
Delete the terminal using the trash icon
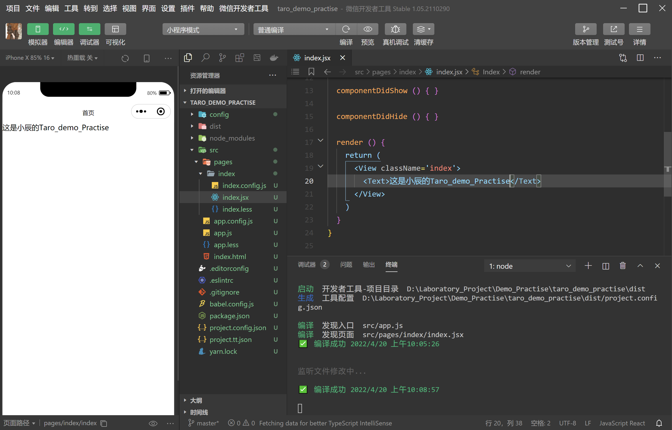[622, 265]
